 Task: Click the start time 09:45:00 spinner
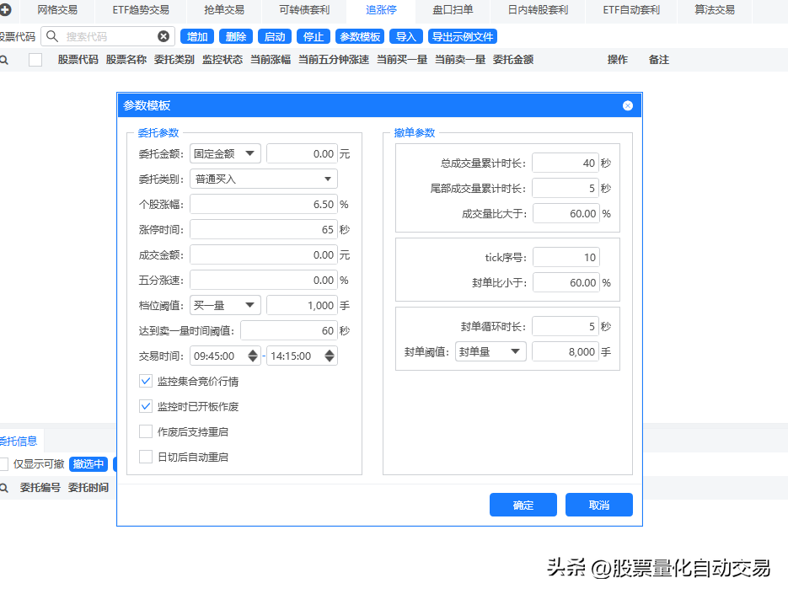coord(253,356)
